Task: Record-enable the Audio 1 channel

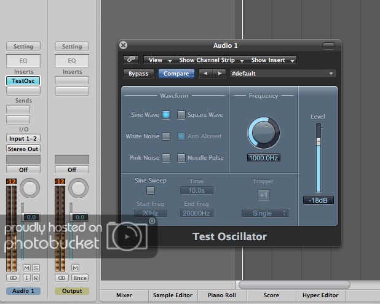Action: pyautogui.click(x=36, y=278)
